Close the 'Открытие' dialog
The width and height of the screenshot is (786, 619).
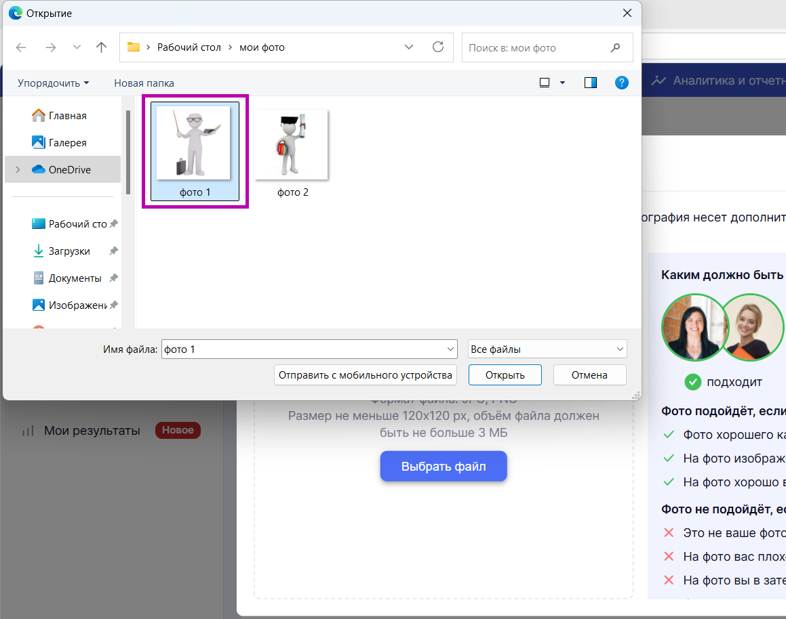(x=627, y=13)
